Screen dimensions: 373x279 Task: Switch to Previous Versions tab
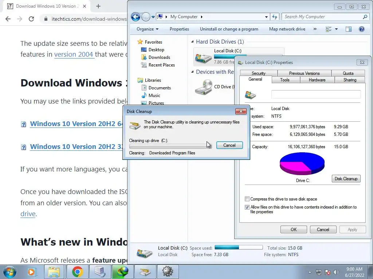point(304,73)
